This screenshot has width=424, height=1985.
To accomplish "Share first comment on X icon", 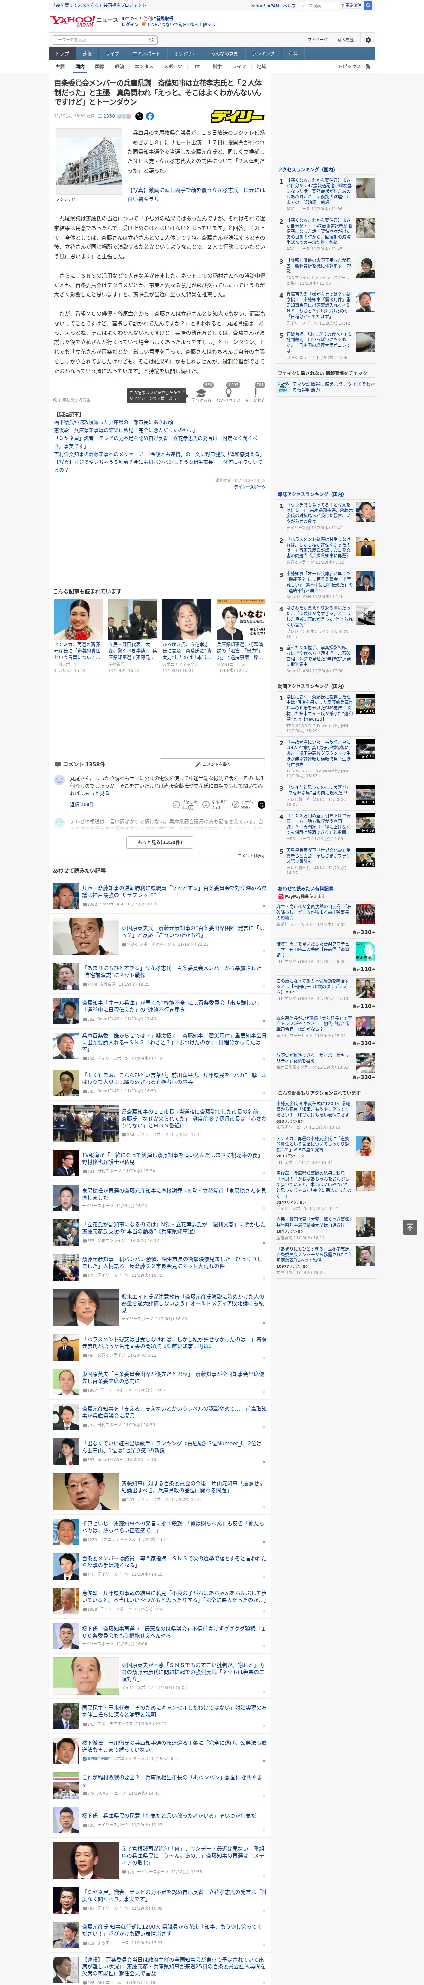I will click(x=262, y=805).
